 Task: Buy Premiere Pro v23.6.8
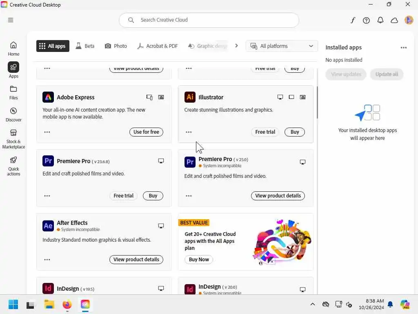click(x=153, y=196)
